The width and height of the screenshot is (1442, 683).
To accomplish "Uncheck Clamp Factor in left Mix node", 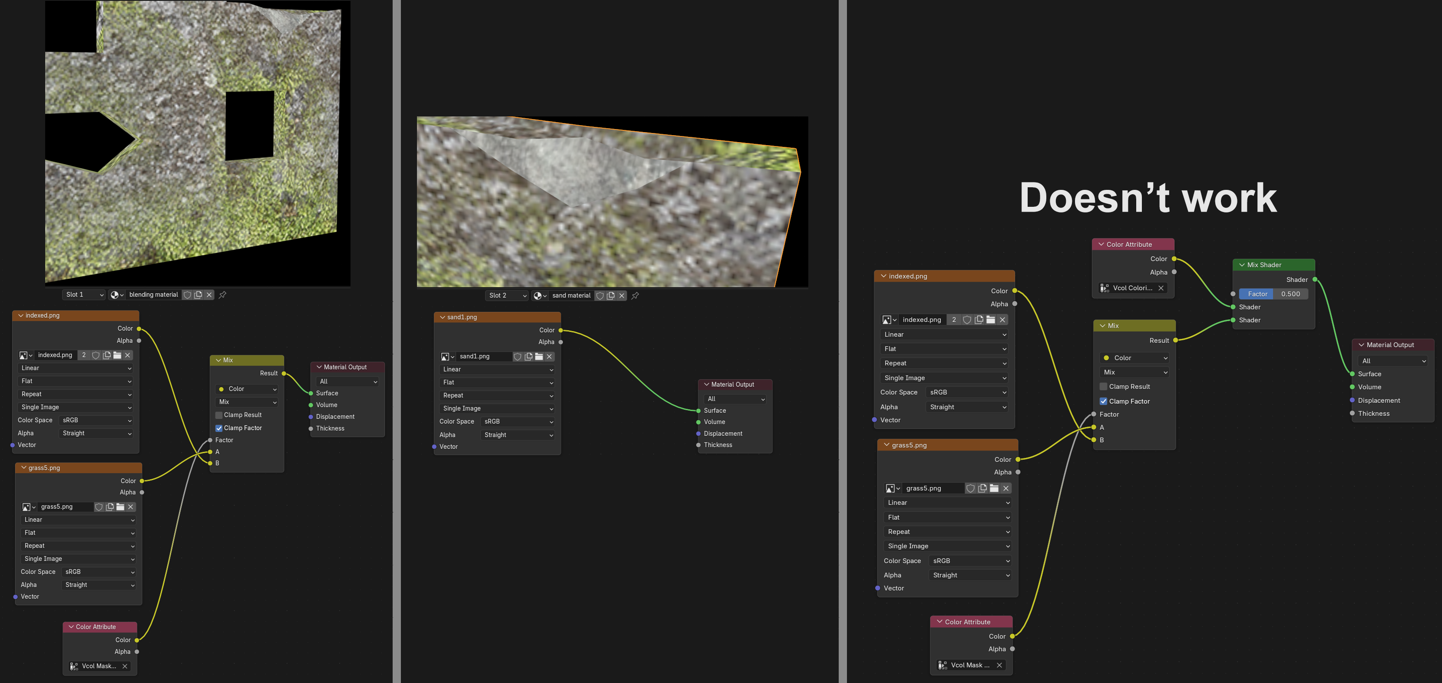I will click(219, 428).
